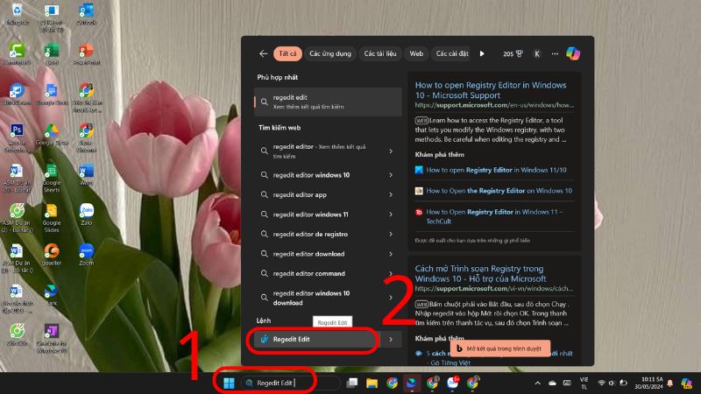Select the Zalo desktop shortcut
The height and width of the screenshot is (394, 701).
click(86, 215)
